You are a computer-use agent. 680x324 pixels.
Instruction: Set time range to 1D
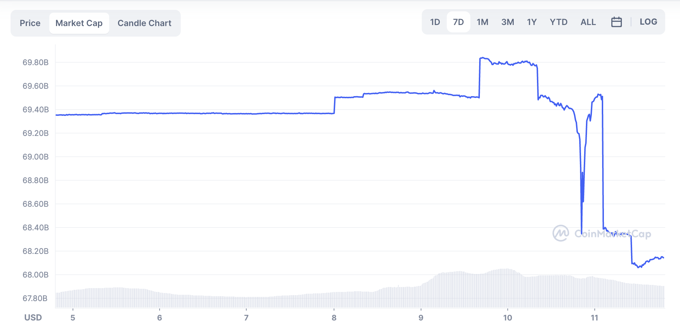click(435, 22)
